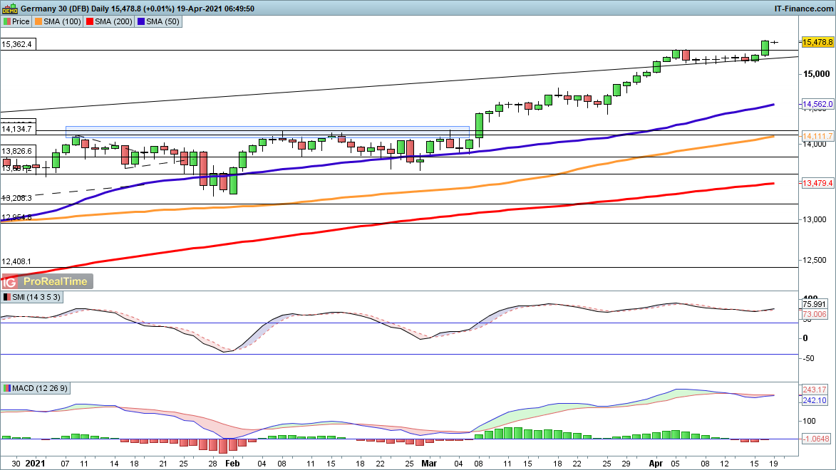Select the 15,362.4 horizontal level label

(18, 44)
